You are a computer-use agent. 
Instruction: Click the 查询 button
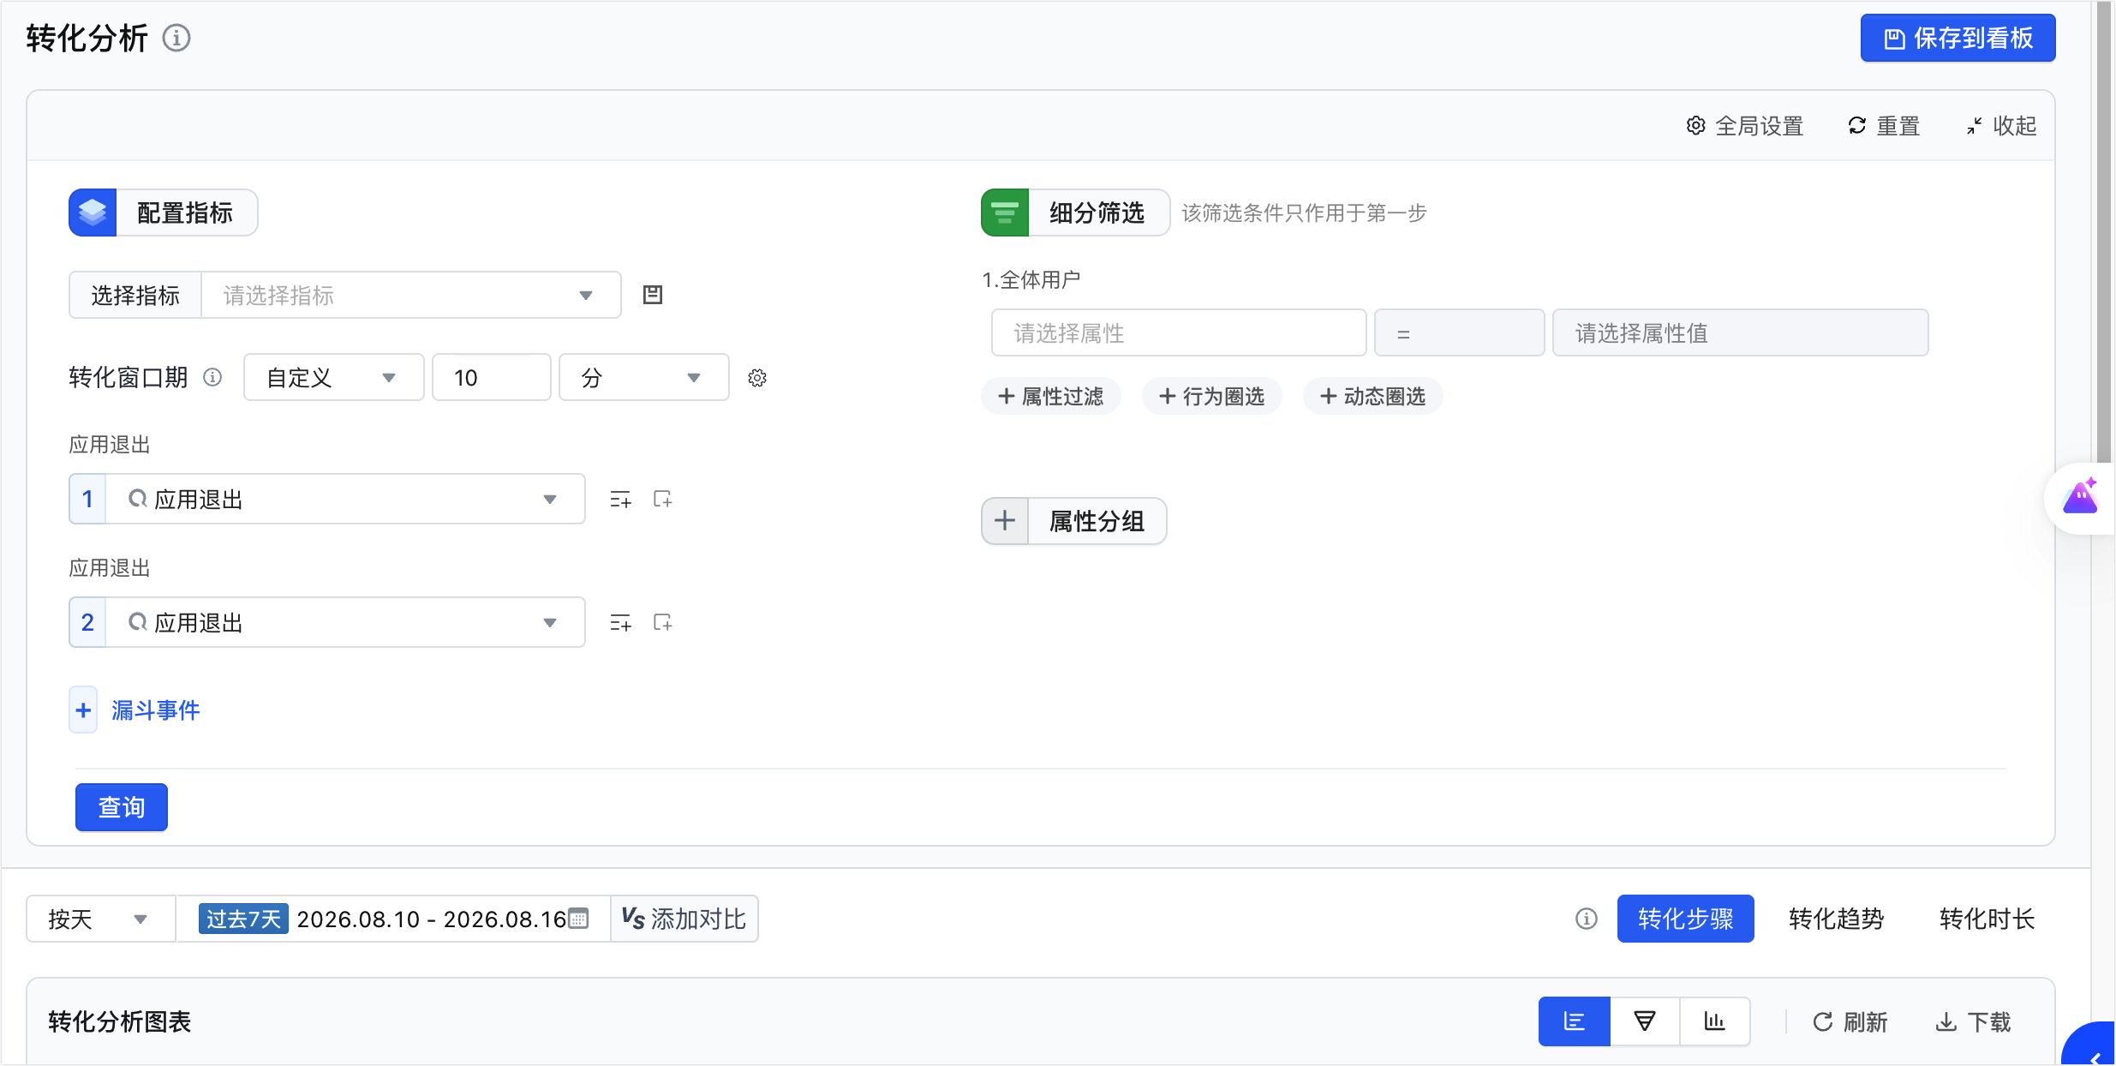click(122, 807)
